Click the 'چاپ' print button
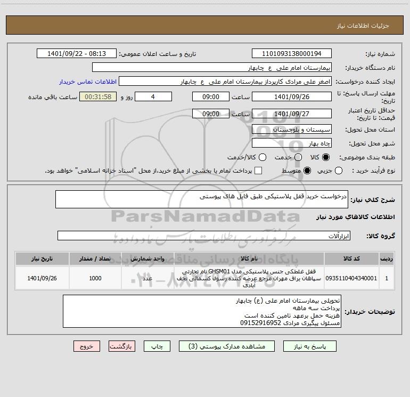 157,346
